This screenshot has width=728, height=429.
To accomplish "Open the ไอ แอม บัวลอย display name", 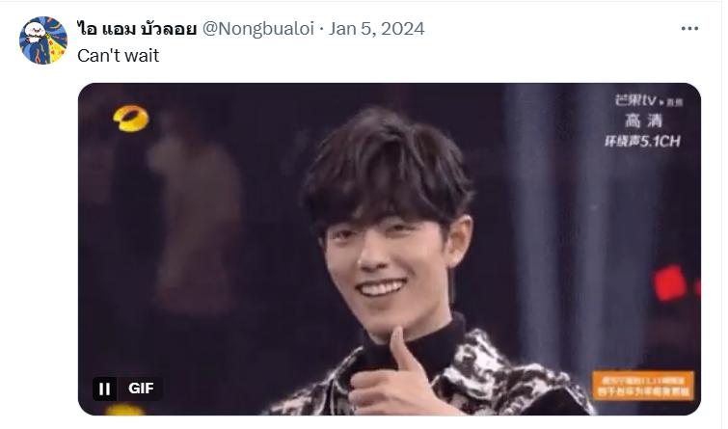I will click(x=137, y=29).
